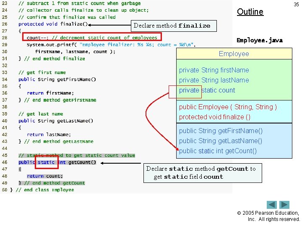Click line 48 'return count;'

pyautogui.click(x=45, y=176)
